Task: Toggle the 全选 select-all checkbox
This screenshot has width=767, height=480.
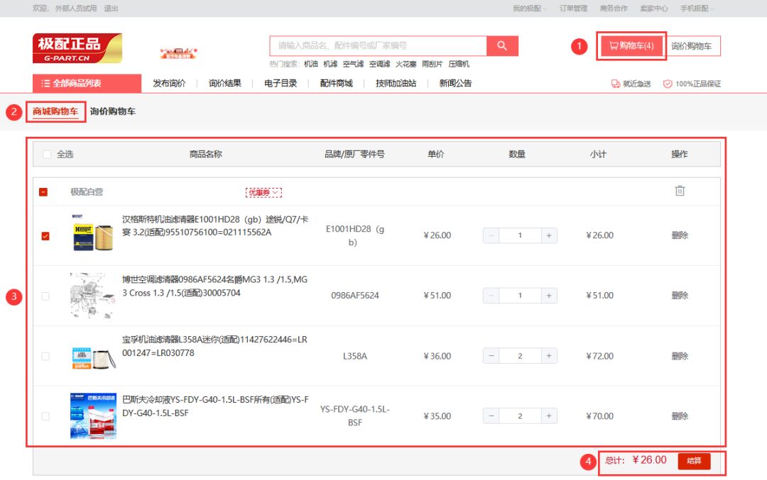Action: 47,155
